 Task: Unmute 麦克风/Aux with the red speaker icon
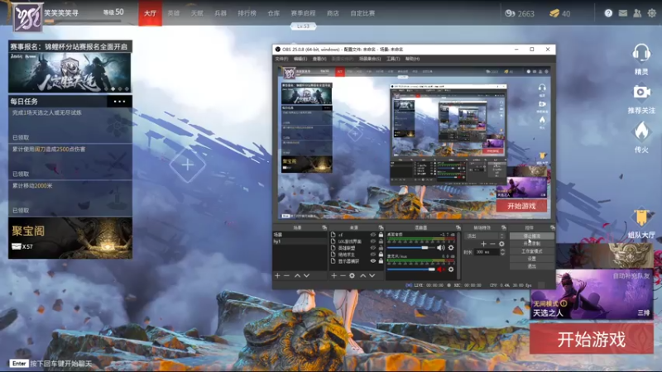441,269
